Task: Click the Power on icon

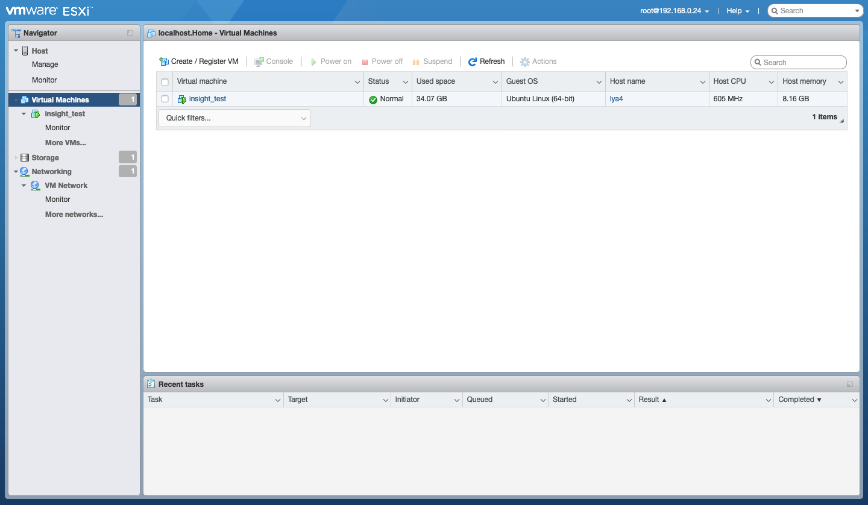Action: (313, 61)
